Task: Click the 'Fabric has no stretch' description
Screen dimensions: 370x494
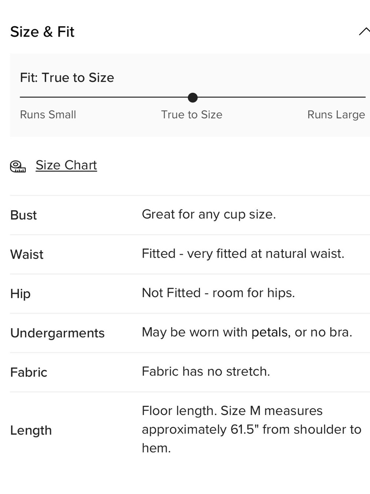Action: pos(206,372)
